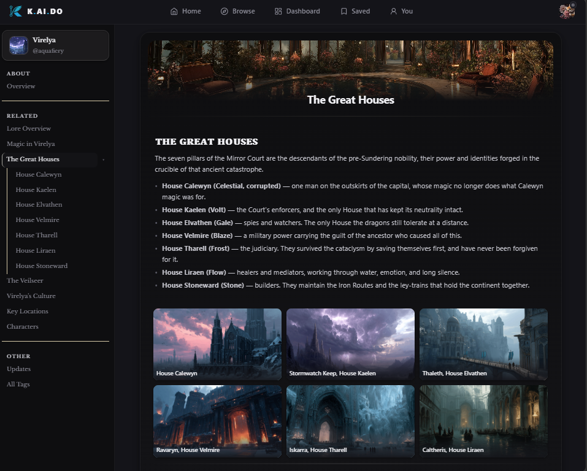Open House Velmire in sidebar
Viewport: 587px width, 471px height.
[37, 220]
